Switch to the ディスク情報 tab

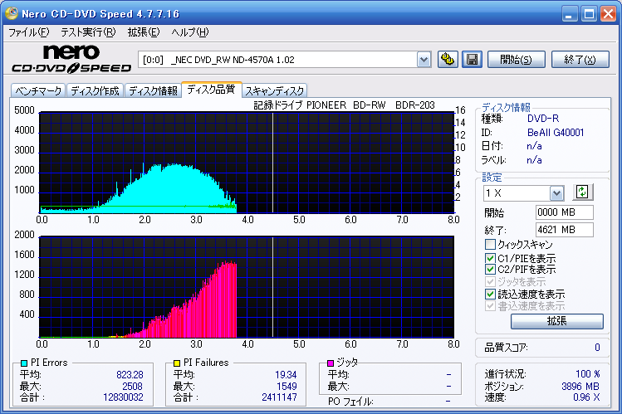click(x=153, y=90)
